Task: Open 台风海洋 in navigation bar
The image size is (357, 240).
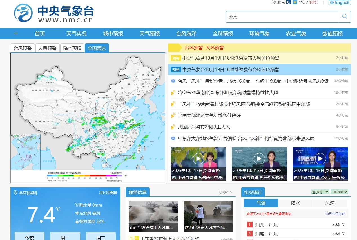Action: (186, 33)
